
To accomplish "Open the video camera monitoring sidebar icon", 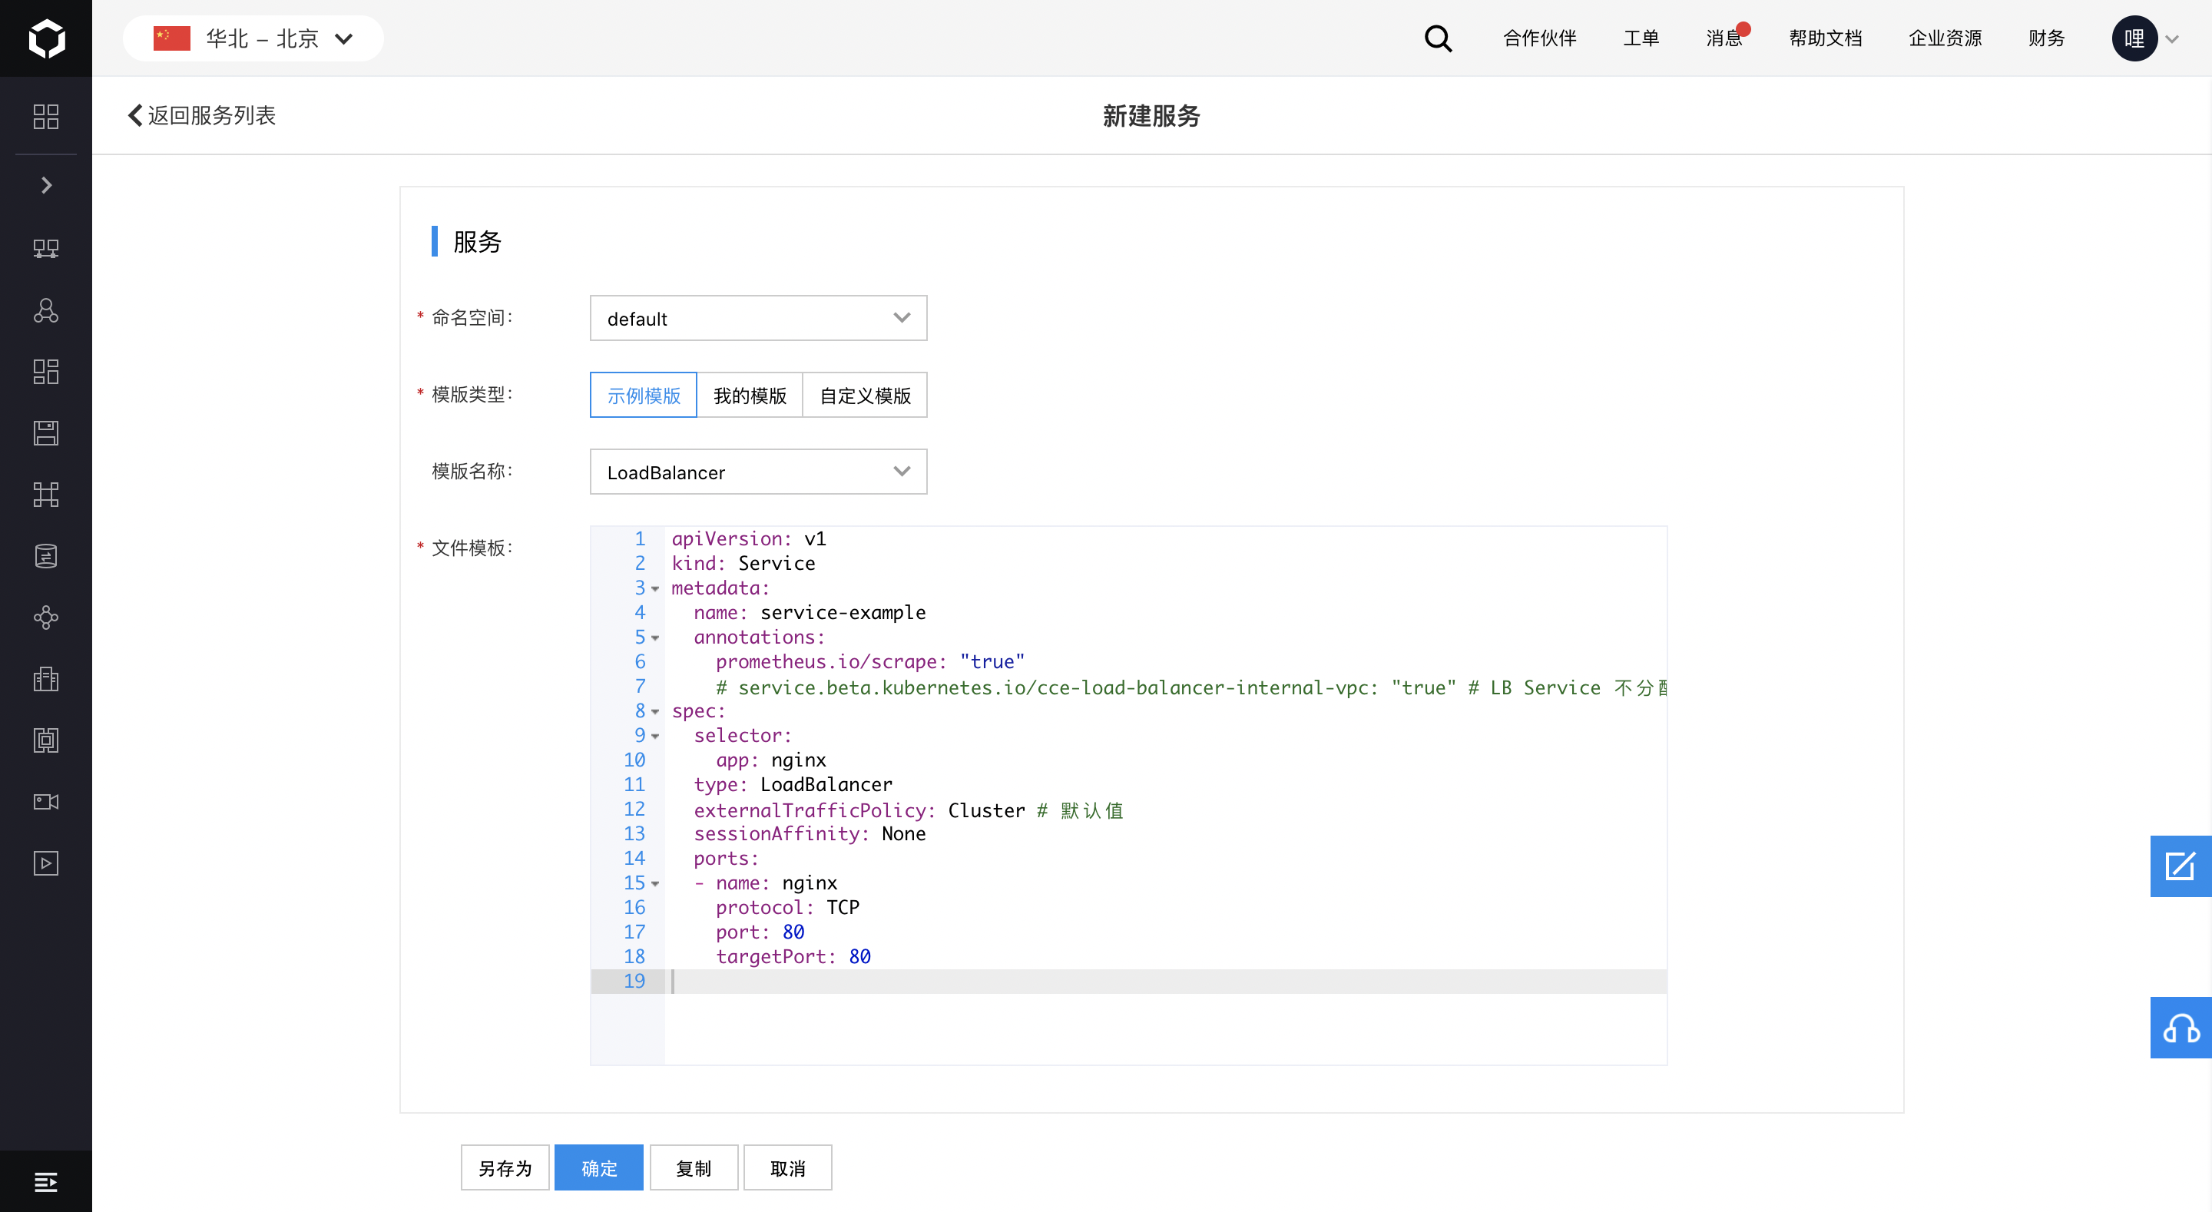I will click(x=46, y=801).
